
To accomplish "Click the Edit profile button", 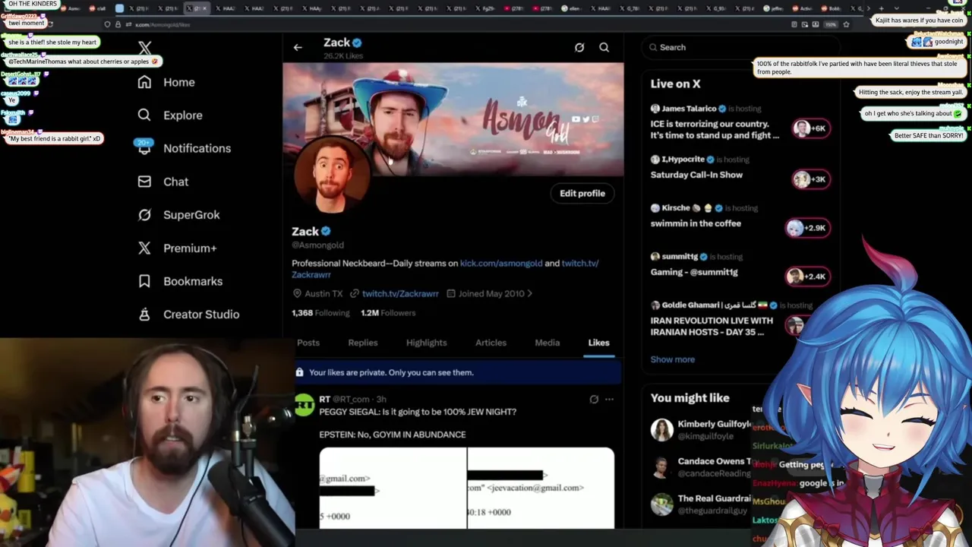I will tap(582, 194).
